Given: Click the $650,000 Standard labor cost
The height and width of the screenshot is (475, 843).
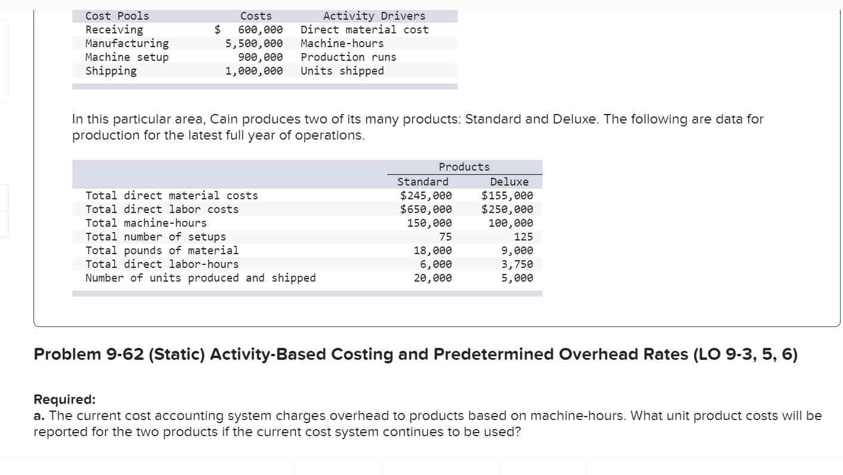Looking at the screenshot, I should 426,209.
